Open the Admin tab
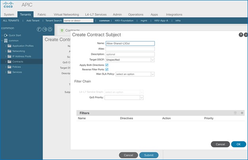 tap(117, 14)
